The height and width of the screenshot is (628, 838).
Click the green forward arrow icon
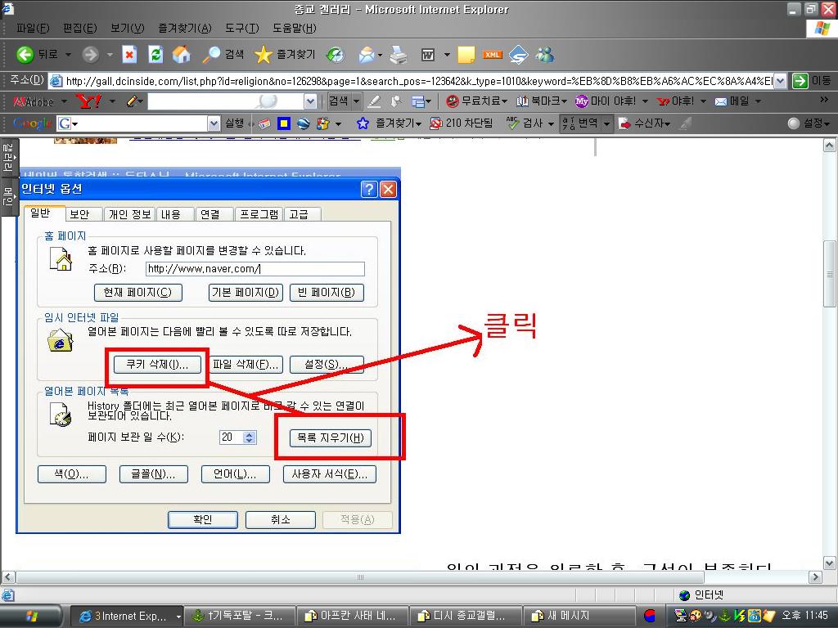click(90, 55)
